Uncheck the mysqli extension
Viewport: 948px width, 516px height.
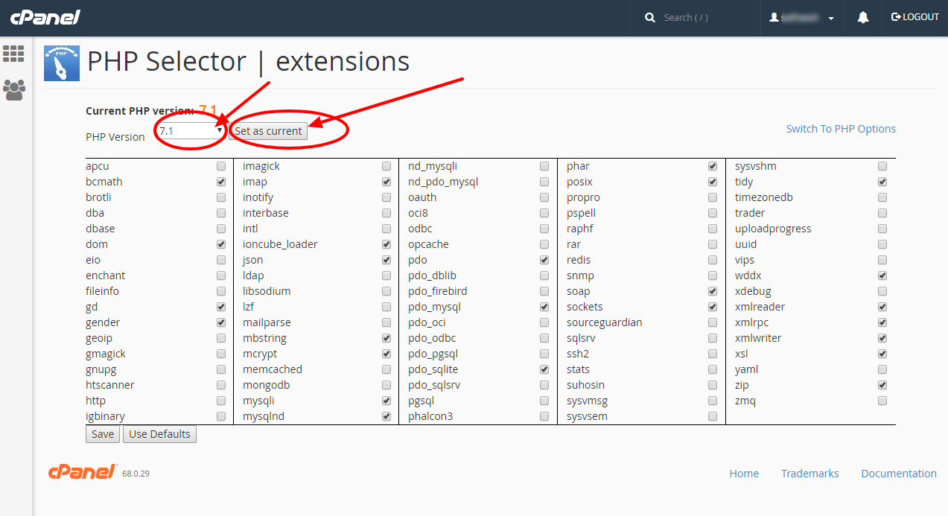pos(386,401)
